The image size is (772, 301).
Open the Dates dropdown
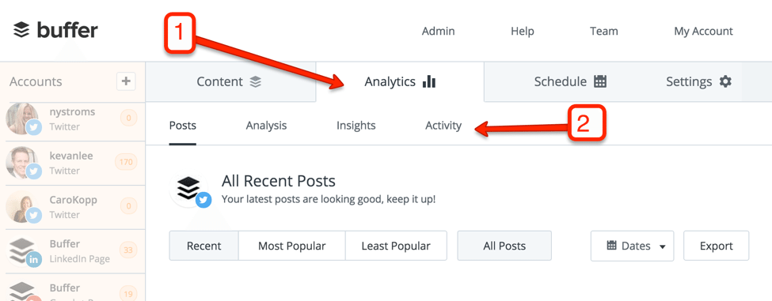pyautogui.click(x=632, y=246)
